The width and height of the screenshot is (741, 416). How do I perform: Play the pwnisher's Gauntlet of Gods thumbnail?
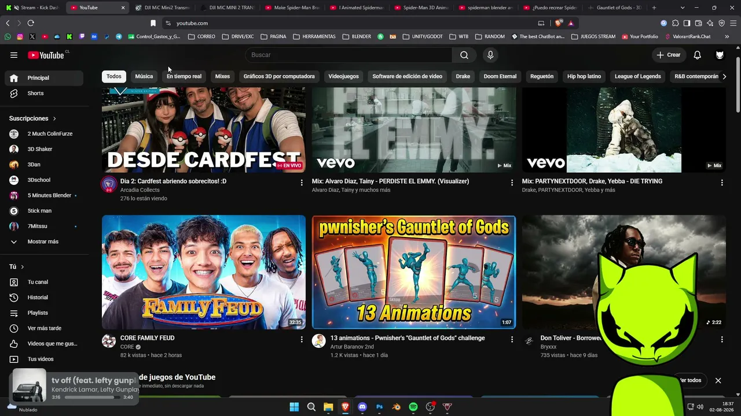414,272
